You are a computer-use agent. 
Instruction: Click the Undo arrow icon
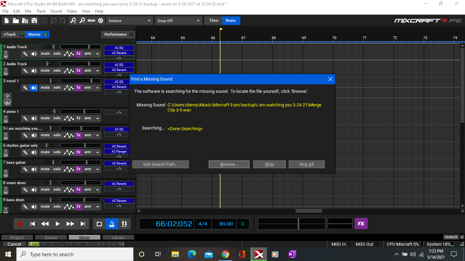click(x=53, y=21)
